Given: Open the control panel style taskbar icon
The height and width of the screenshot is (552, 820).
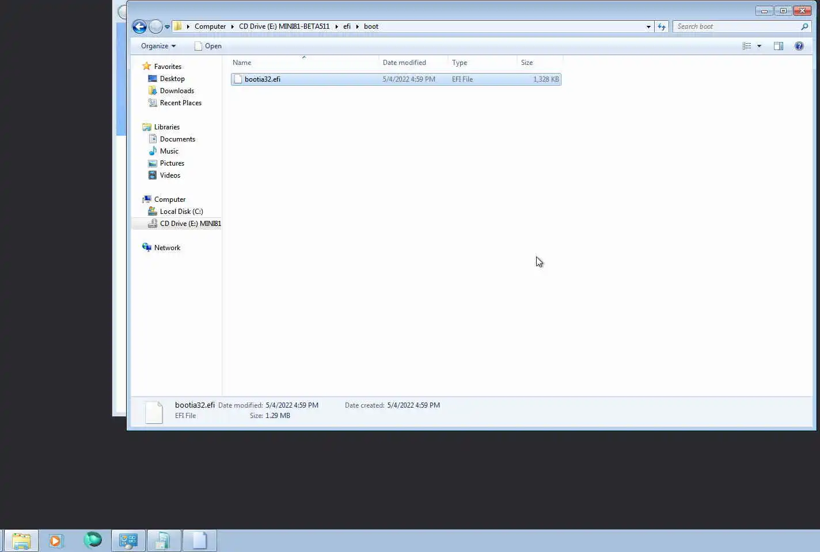Looking at the screenshot, I should click(128, 540).
